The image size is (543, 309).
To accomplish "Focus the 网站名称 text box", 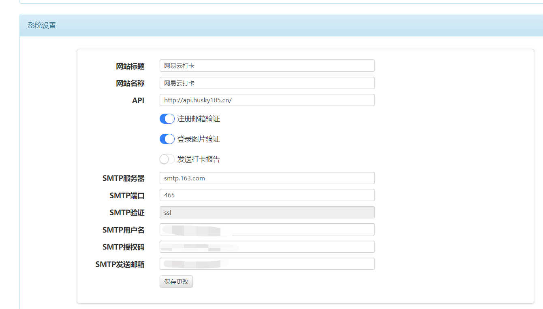I will coord(267,83).
